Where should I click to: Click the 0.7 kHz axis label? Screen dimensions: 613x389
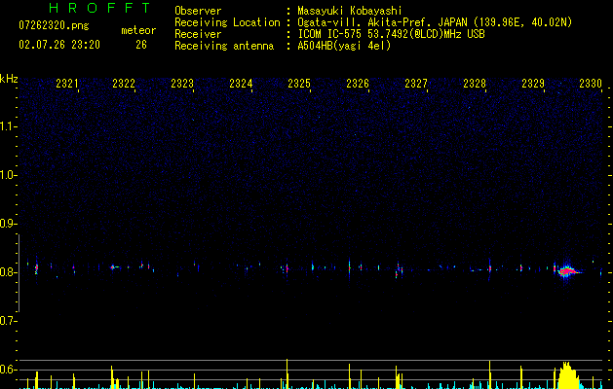point(8,321)
